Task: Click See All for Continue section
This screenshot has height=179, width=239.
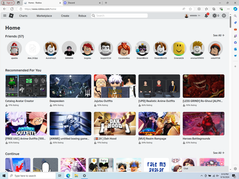Action: point(218,153)
